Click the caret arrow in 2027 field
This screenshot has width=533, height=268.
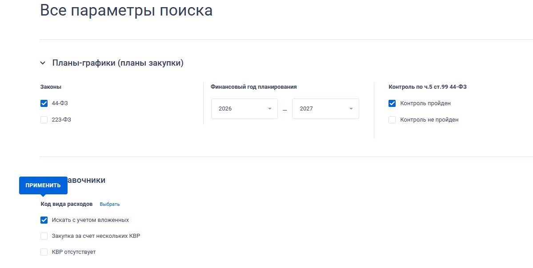click(x=351, y=109)
